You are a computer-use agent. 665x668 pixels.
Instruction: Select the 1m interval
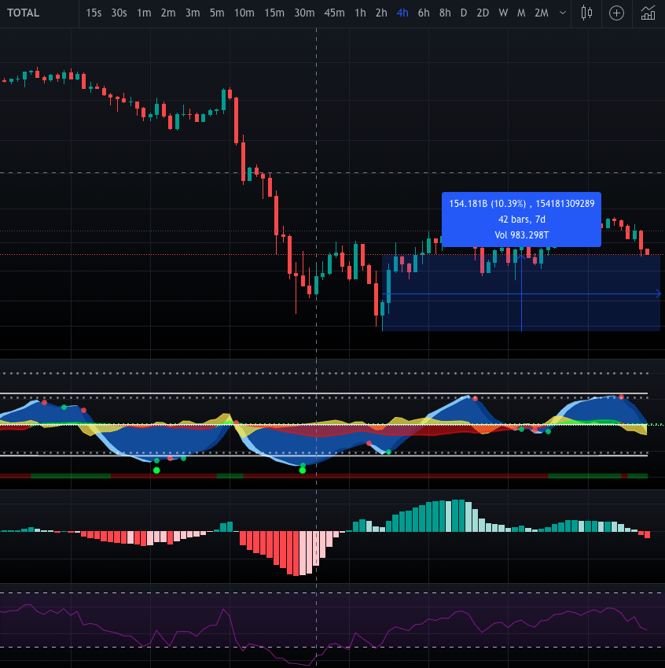(144, 13)
